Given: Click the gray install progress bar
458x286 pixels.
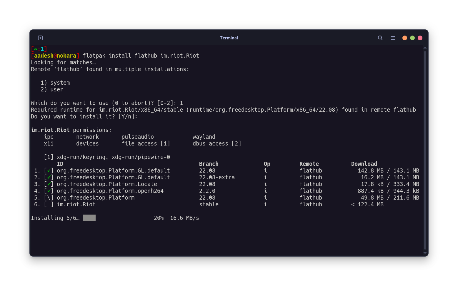Looking at the screenshot, I should tap(89, 218).
